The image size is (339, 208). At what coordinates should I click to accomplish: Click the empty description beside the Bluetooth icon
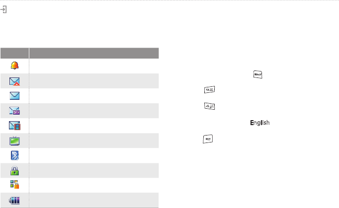[x=94, y=155]
